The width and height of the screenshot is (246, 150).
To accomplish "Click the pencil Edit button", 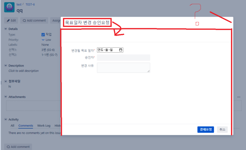I will point(11,20).
